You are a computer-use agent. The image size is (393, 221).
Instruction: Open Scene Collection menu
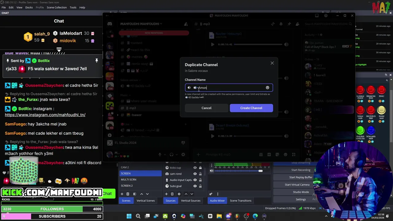[x=56, y=7]
